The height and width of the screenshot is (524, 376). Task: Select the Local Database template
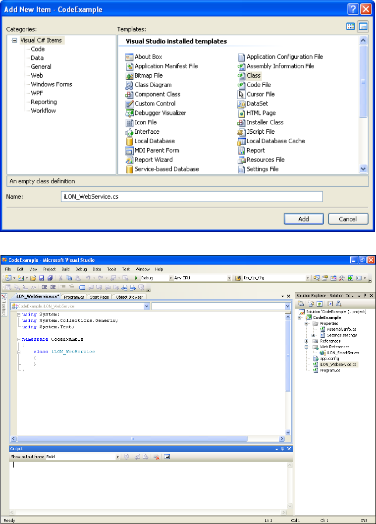(x=151, y=141)
